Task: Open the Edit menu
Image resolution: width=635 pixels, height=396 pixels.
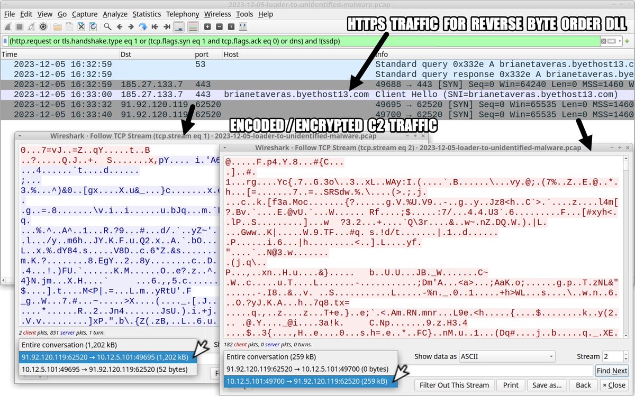Action: click(26, 14)
